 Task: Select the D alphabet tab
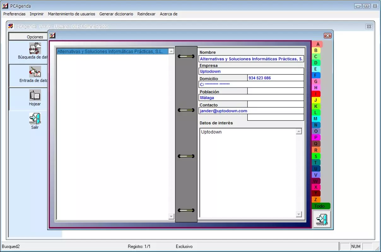click(316, 63)
